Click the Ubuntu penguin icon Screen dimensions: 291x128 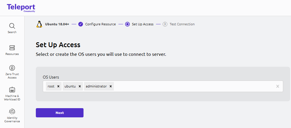[39, 24]
